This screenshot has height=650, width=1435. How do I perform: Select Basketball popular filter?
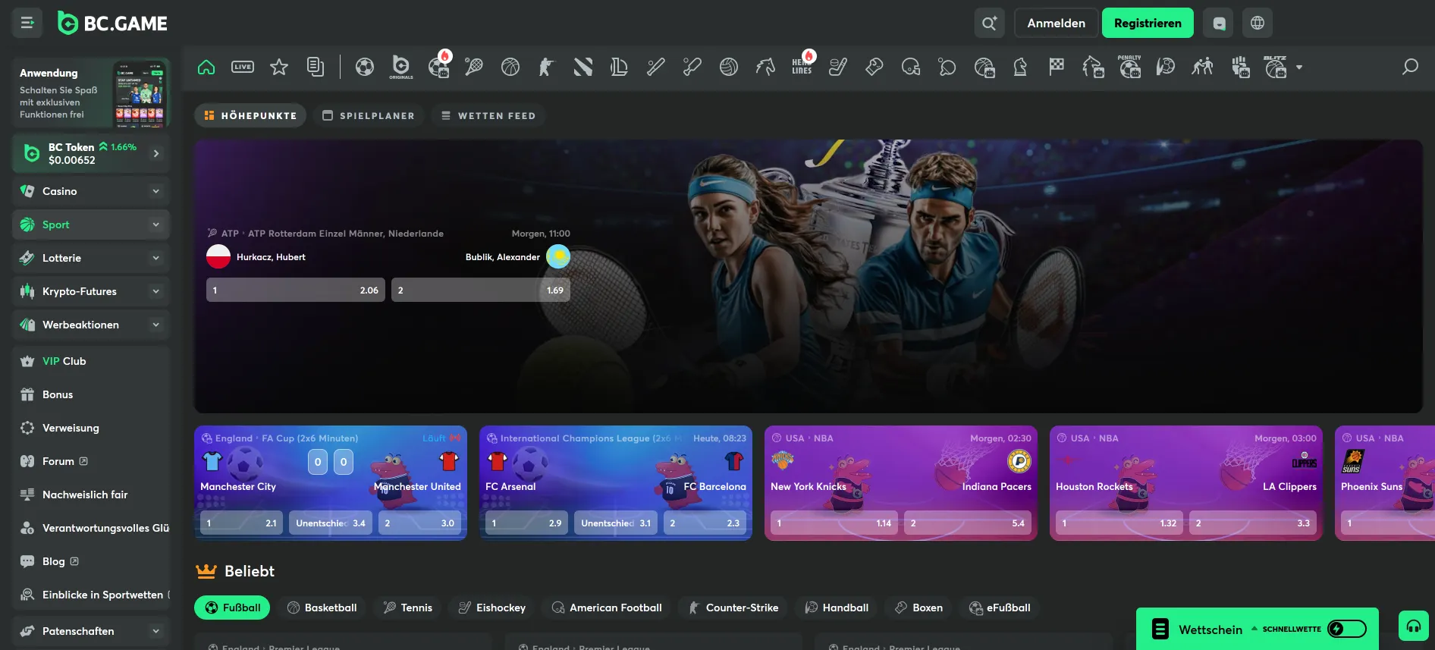click(x=322, y=608)
